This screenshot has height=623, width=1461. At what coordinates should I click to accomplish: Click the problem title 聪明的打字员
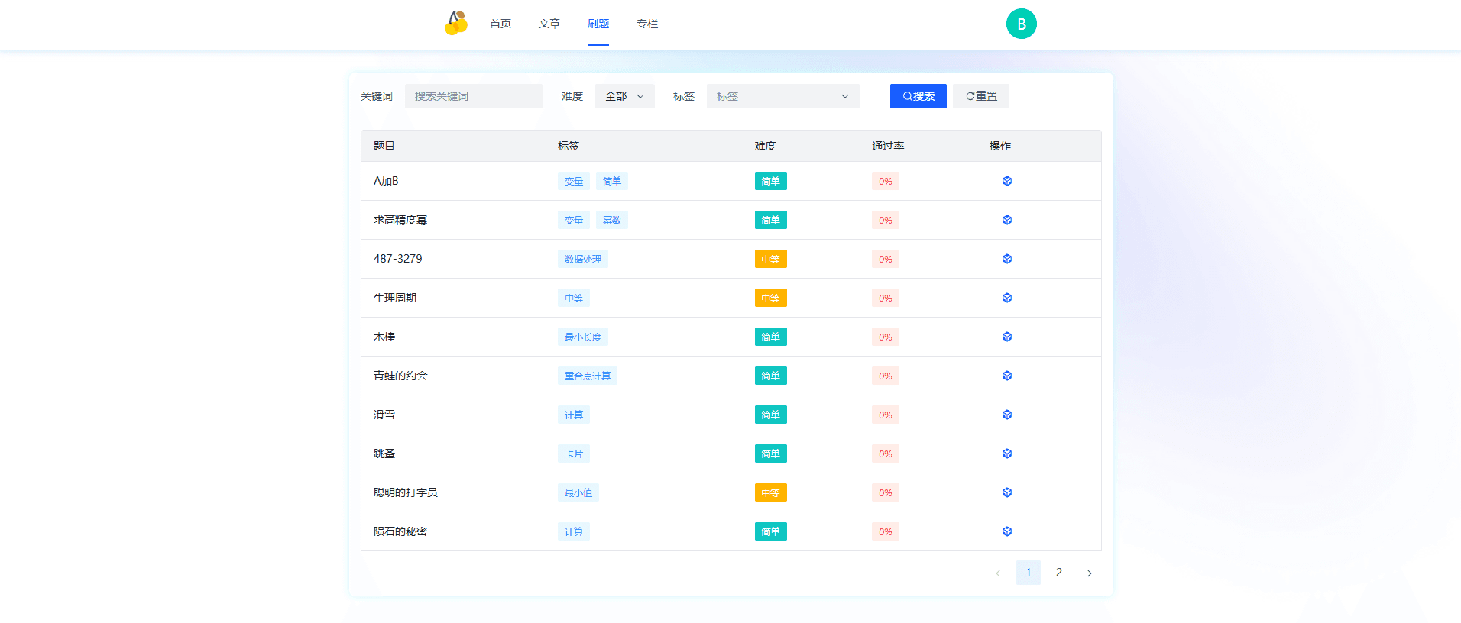[406, 492]
